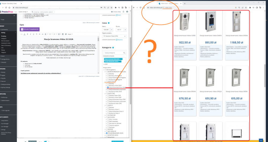Click 'Zobacz sklep' link in header

tap(116, 12)
